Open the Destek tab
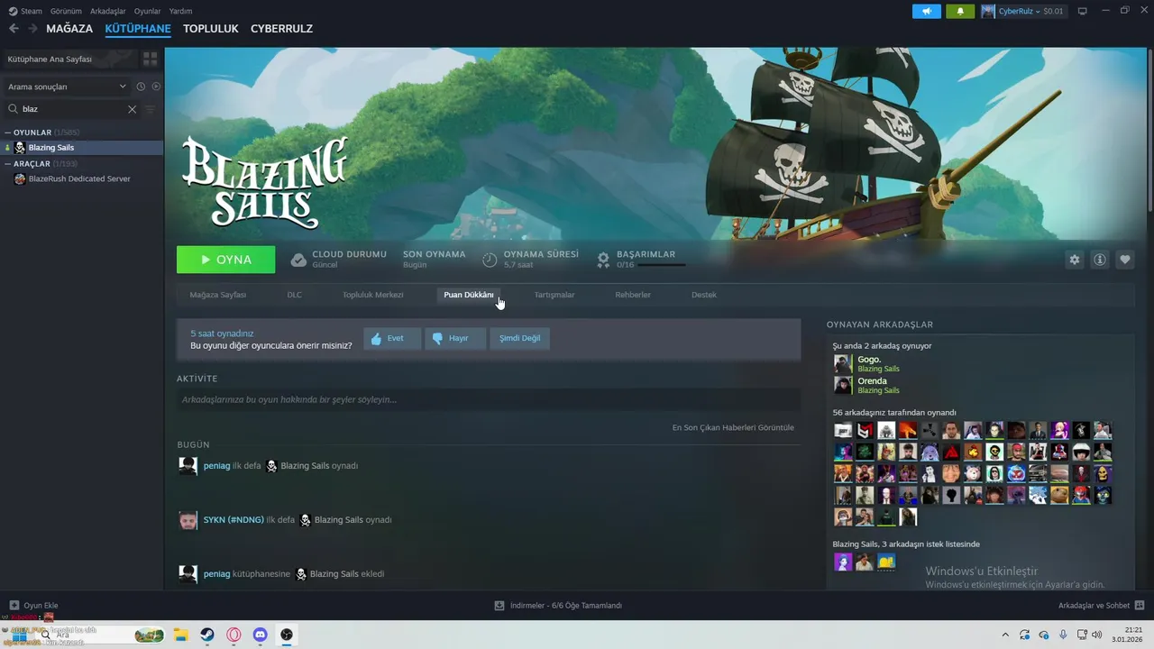Viewport: 1154px width, 649px height. [704, 295]
